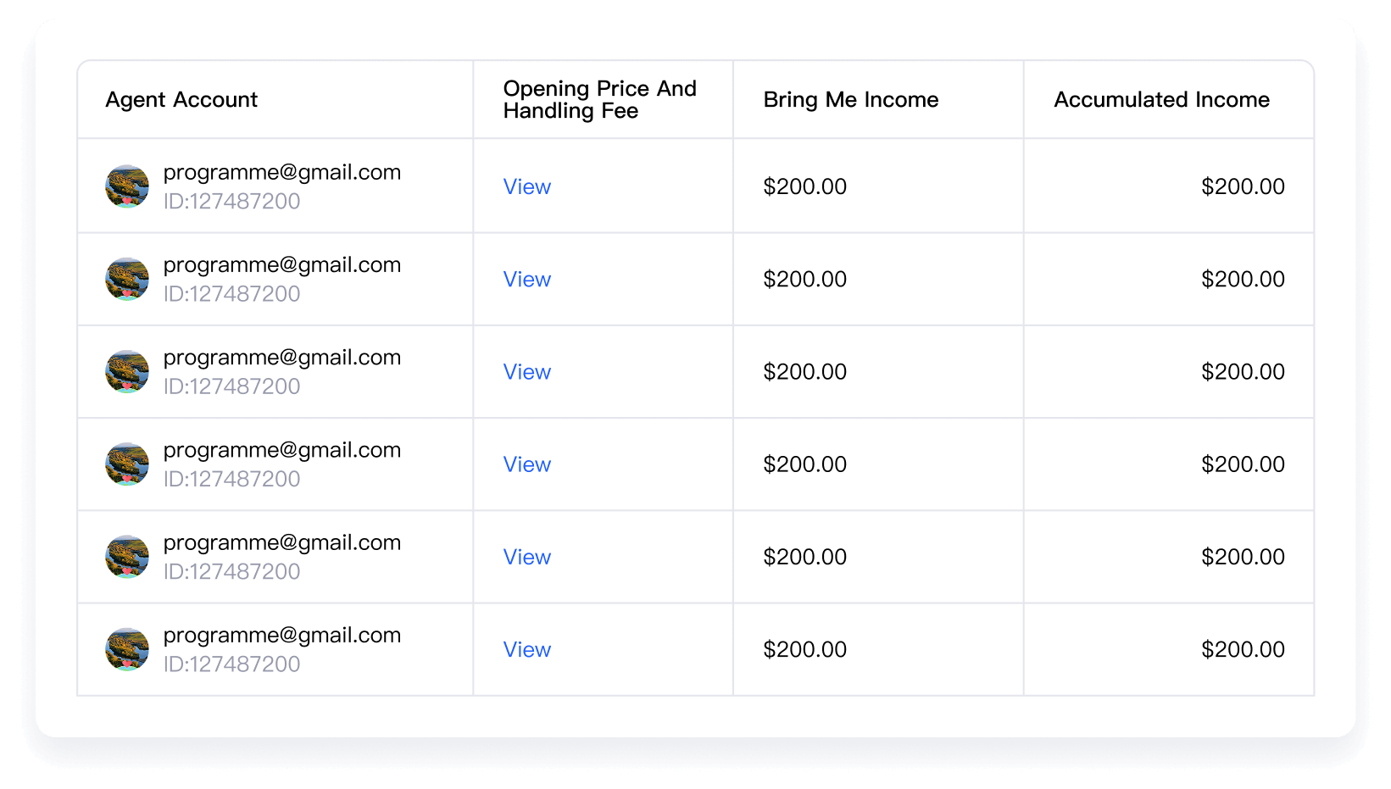Open the View link in the fifth row
Viewport: 1391px width, 789px height.
point(527,557)
